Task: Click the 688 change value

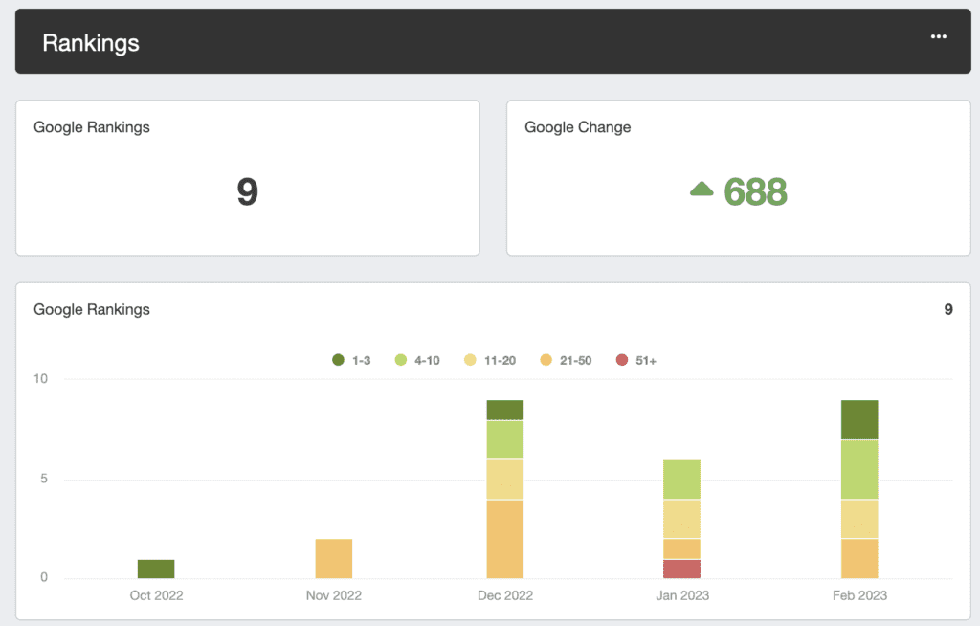Action: point(755,191)
